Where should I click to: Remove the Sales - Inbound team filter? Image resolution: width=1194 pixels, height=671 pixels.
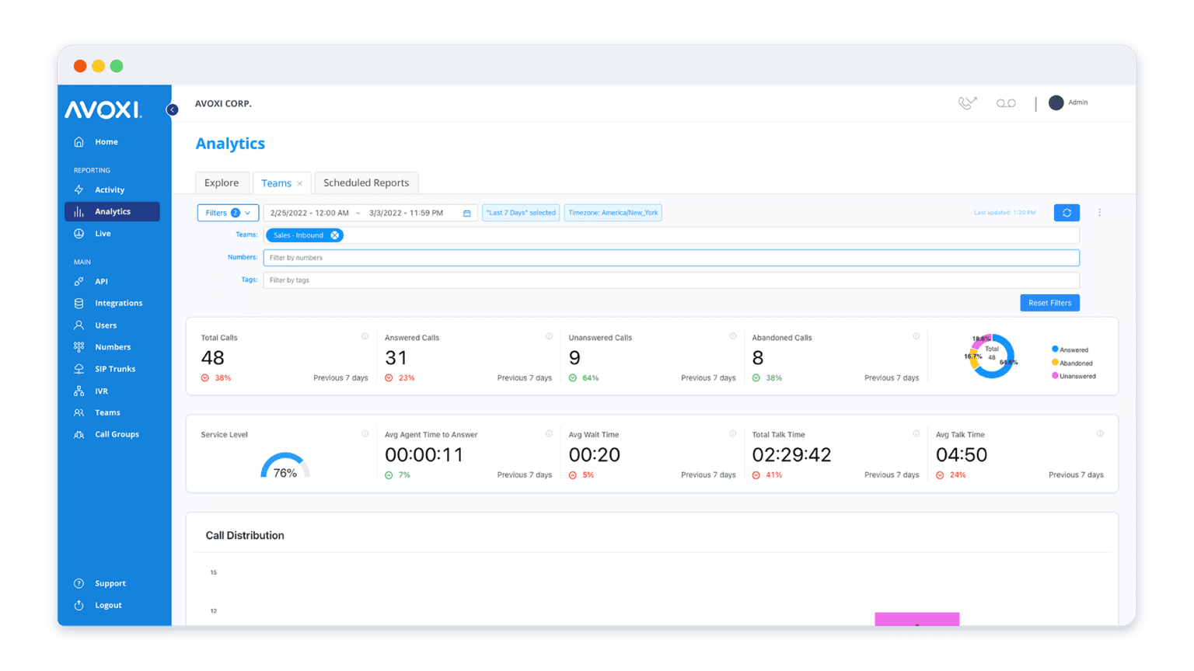(x=335, y=235)
